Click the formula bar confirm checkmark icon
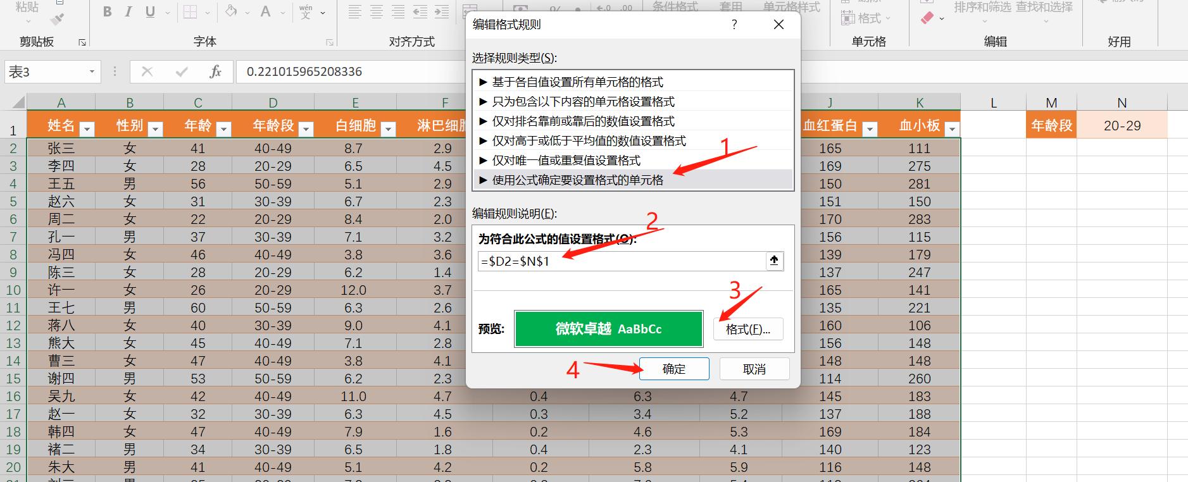This screenshot has width=1188, height=482. tap(182, 71)
